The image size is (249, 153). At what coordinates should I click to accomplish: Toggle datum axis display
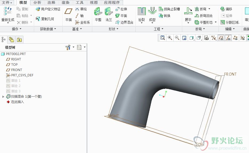click(228, 38)
